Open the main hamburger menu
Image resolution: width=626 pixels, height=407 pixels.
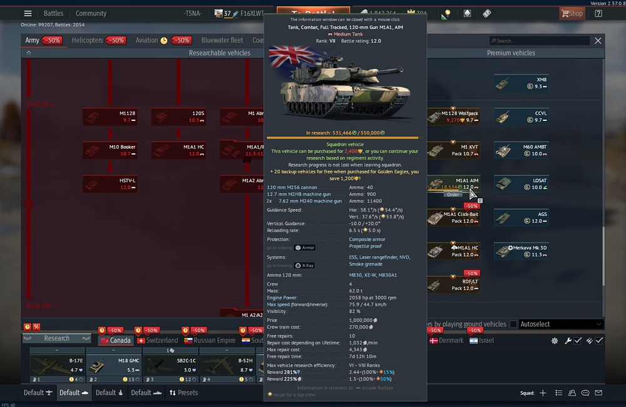28,14
